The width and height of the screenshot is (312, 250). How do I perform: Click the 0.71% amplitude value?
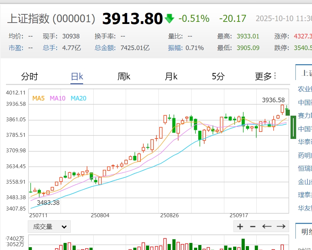[x=195, y=48]
